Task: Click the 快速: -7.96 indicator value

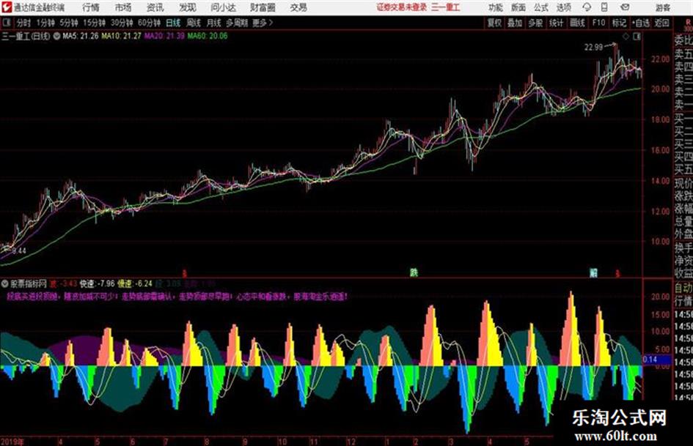Action: coord(98,283)
